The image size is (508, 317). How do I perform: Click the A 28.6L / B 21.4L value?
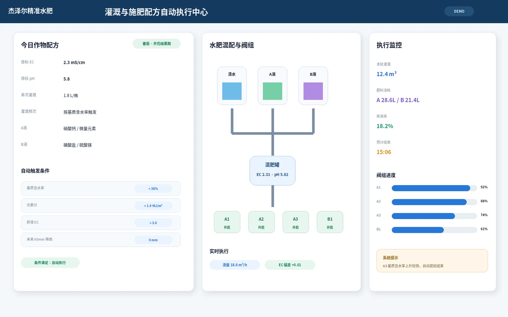tap(398, 100)
